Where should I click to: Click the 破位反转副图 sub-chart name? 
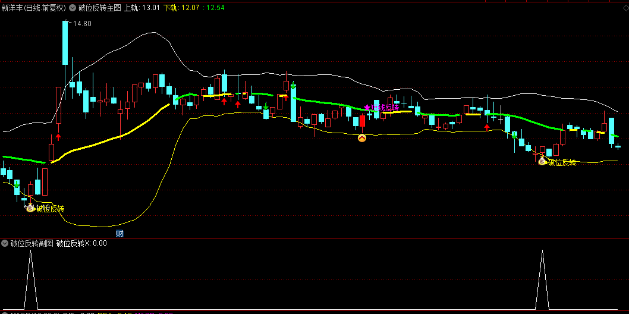[x=32, y=243]
